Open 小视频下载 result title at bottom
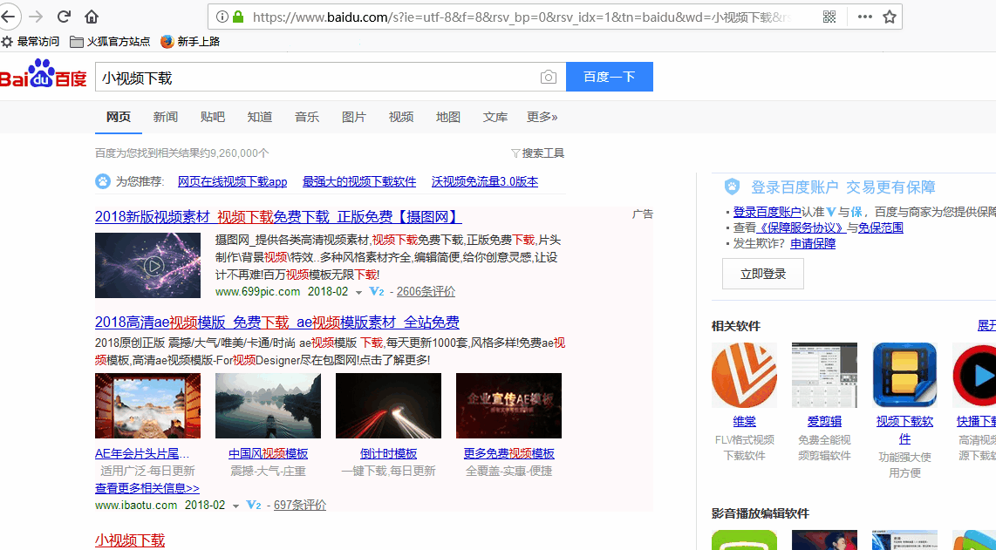Screen dimensions: 996x550 point(130,540)
